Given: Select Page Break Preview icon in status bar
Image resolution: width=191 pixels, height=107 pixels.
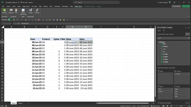Looking at the screenshot, I should click(171, 106).
